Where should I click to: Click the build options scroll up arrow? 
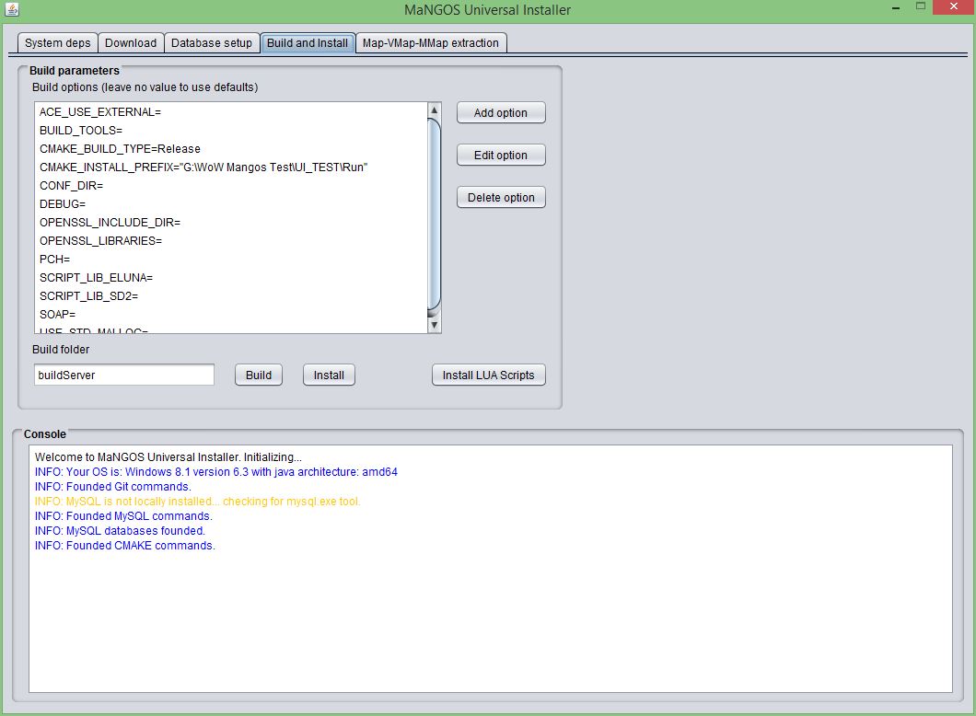435,110
